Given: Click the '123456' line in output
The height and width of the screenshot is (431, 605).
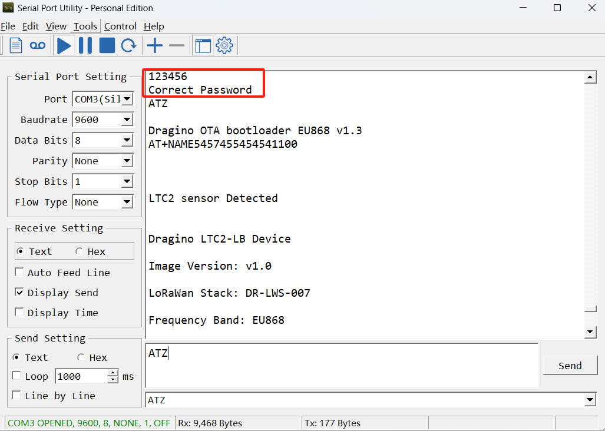Looking at the screenshot, I should click(168, 77).
